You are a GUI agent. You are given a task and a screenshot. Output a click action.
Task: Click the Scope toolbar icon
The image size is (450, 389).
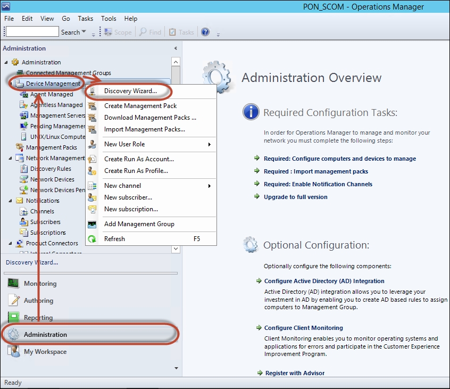(108, 32)
